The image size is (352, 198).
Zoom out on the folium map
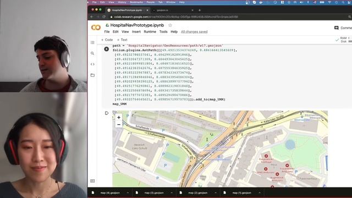[119, 124]
